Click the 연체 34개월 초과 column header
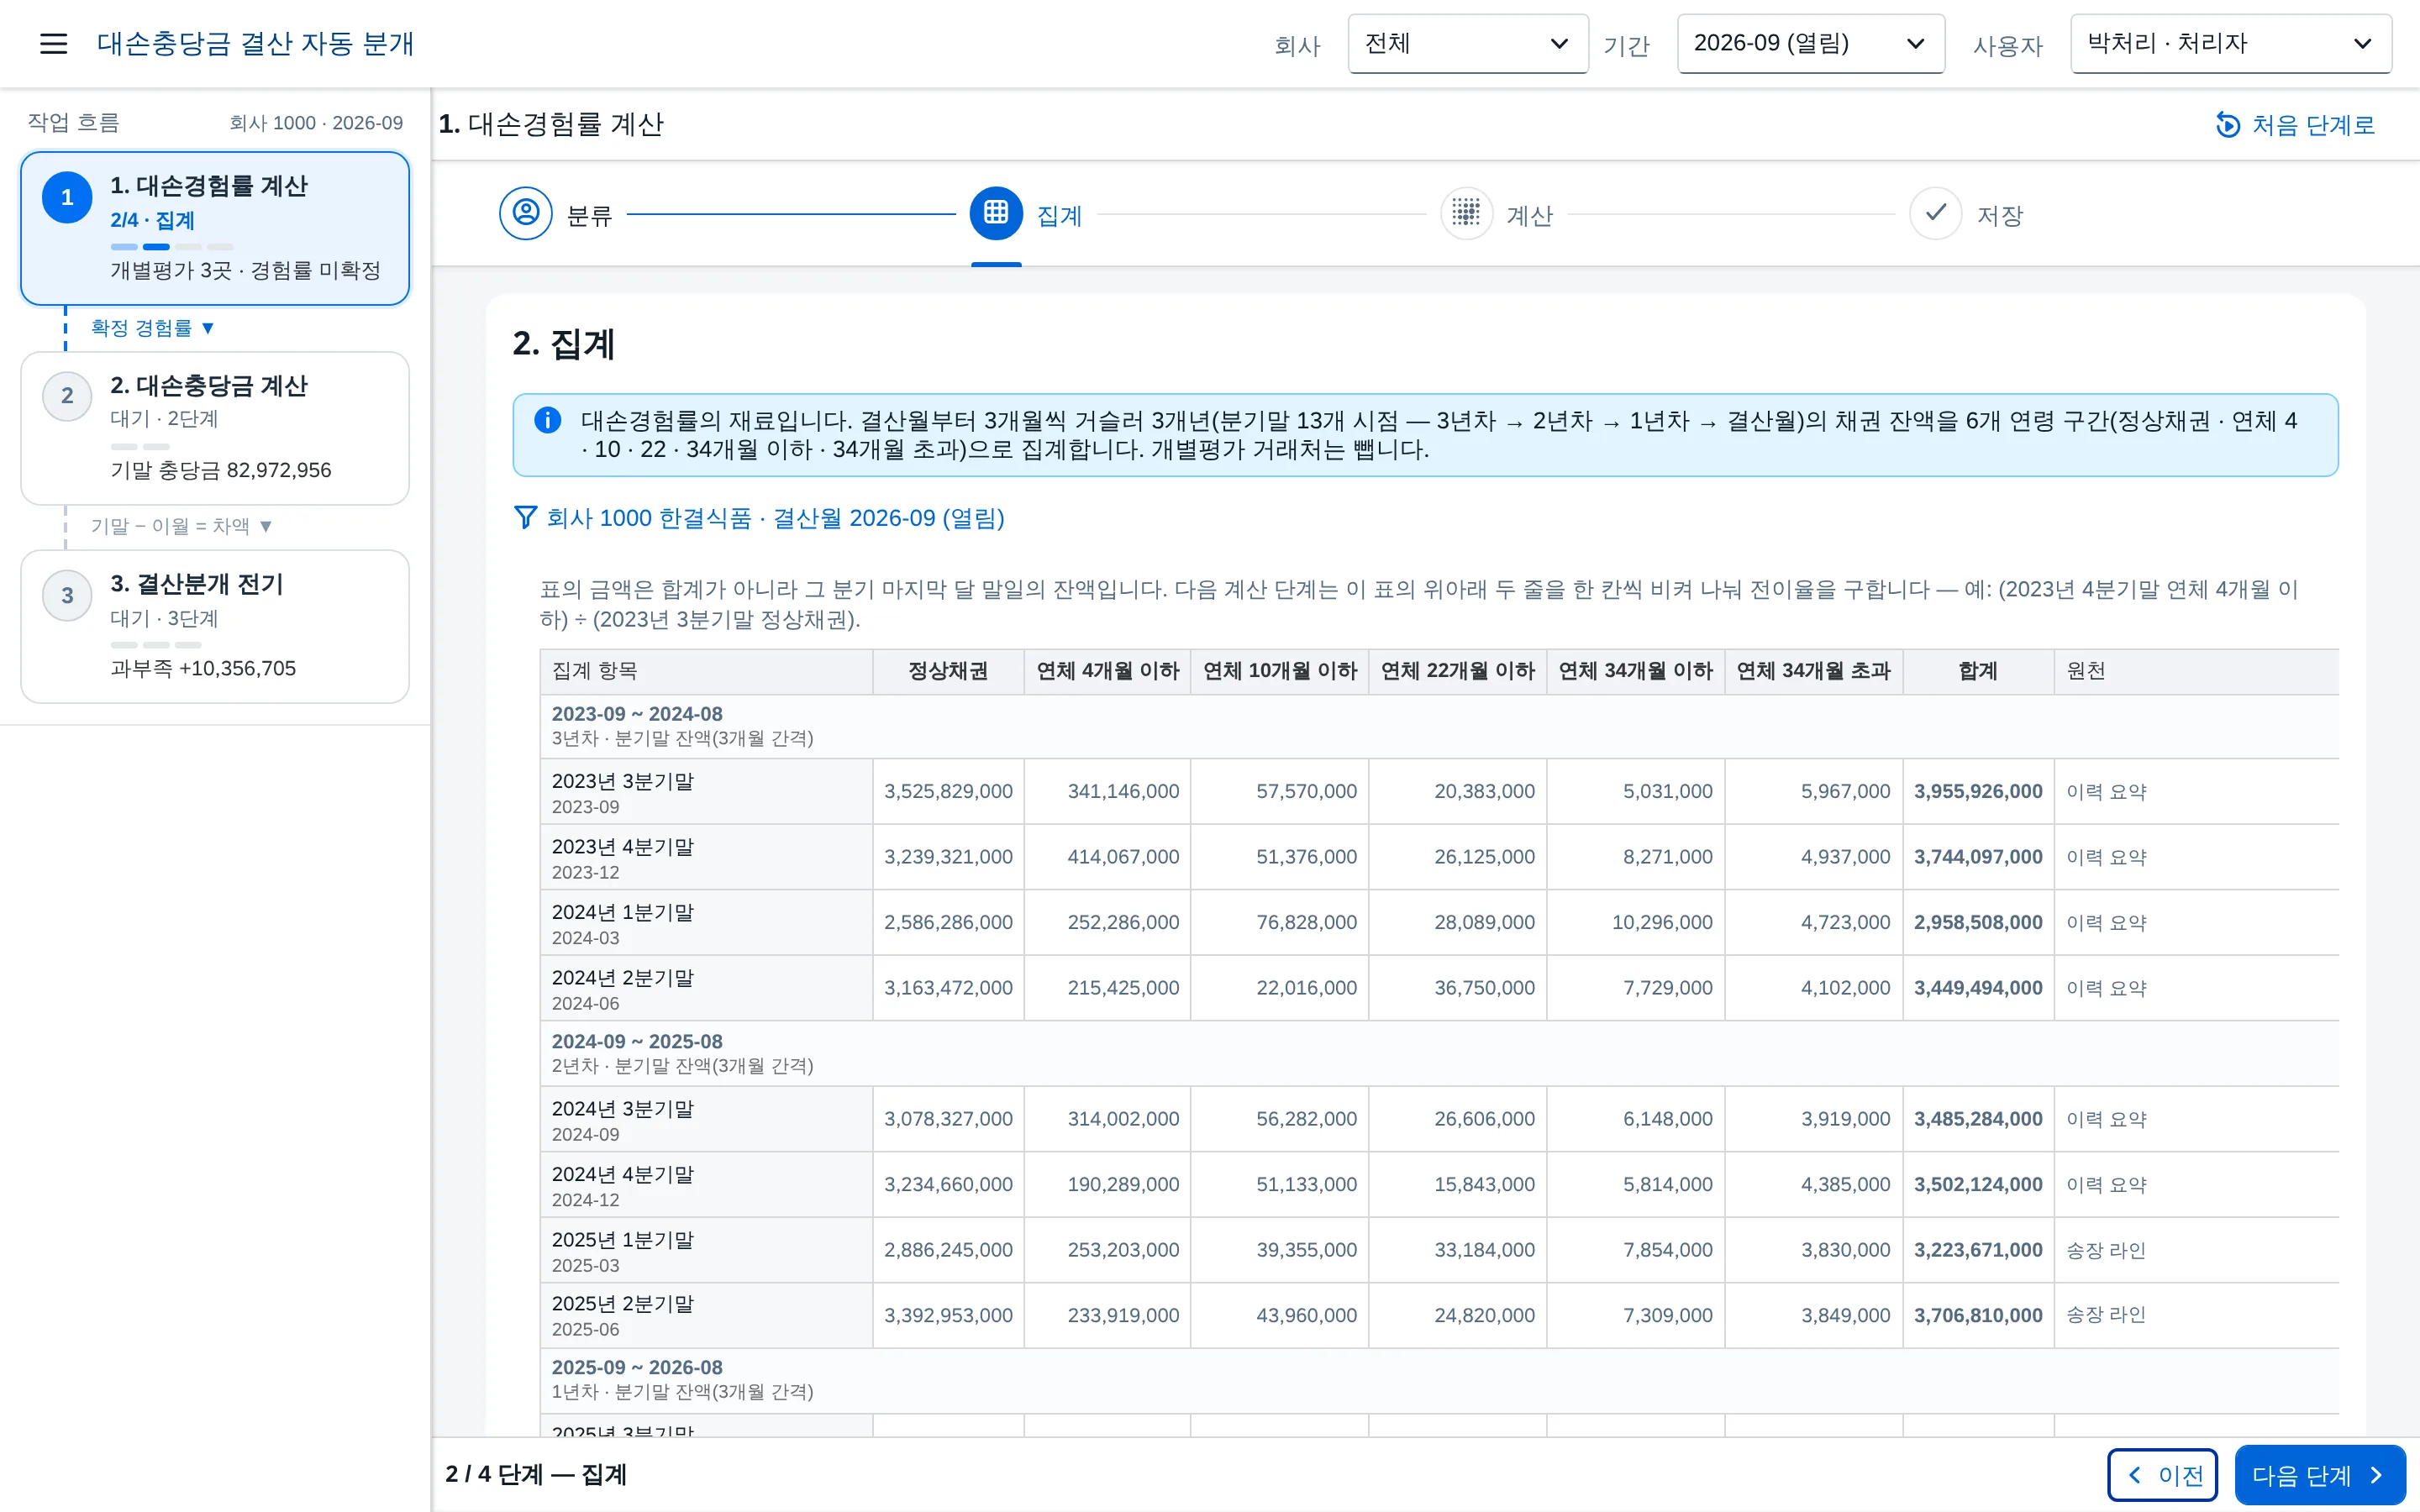 [1813, 671]
